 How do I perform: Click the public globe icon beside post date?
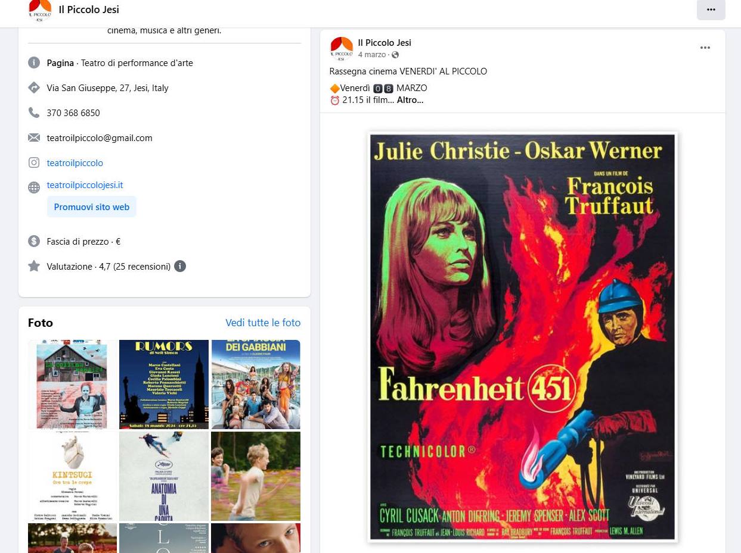(395, 55)
